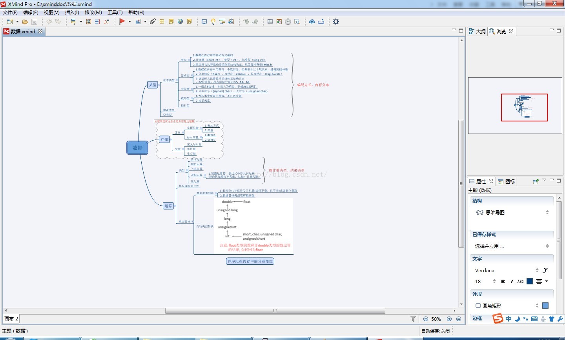
Task: Select the 运算 branch topic
Action: [168, 206]
